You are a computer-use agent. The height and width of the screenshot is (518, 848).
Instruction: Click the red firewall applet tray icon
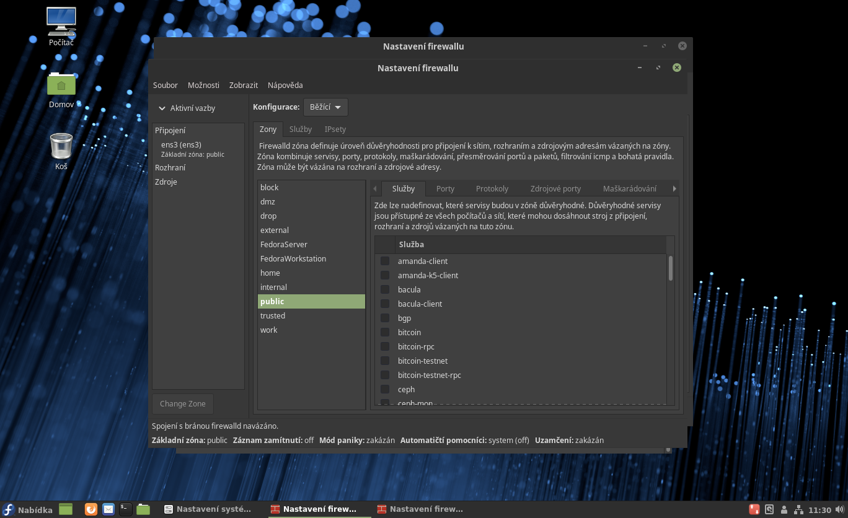point(754,510)
